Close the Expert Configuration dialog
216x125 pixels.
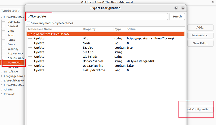183,7
